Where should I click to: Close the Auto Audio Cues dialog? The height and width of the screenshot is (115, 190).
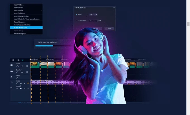(114, 8)
